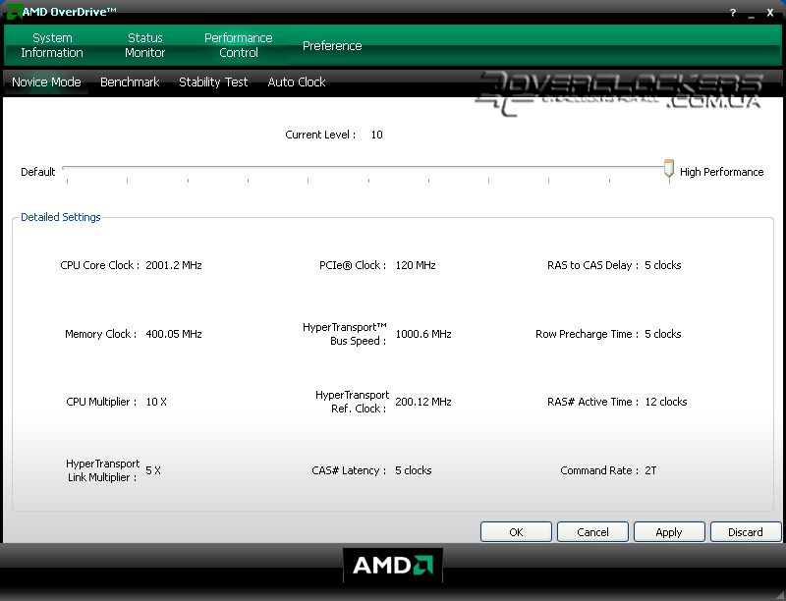Select Novice Mode sub-tab
786x601 pixels.
pos(46,82)
